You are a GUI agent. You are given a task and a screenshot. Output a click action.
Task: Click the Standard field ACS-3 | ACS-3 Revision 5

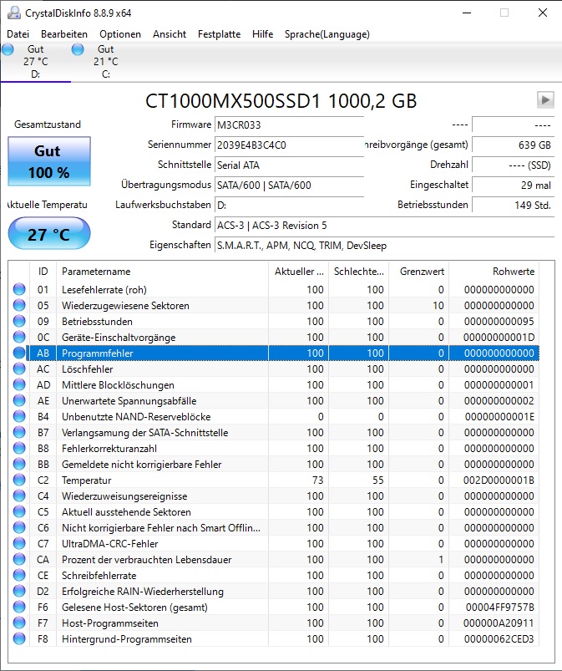pos(384,226)
